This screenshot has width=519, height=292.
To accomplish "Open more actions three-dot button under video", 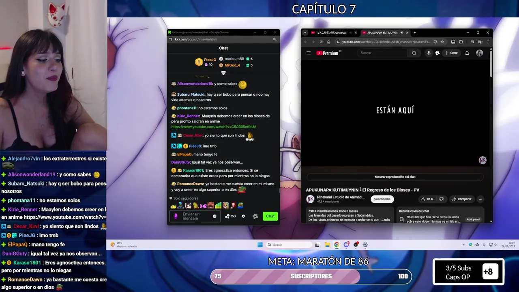I will coord(480,199).
